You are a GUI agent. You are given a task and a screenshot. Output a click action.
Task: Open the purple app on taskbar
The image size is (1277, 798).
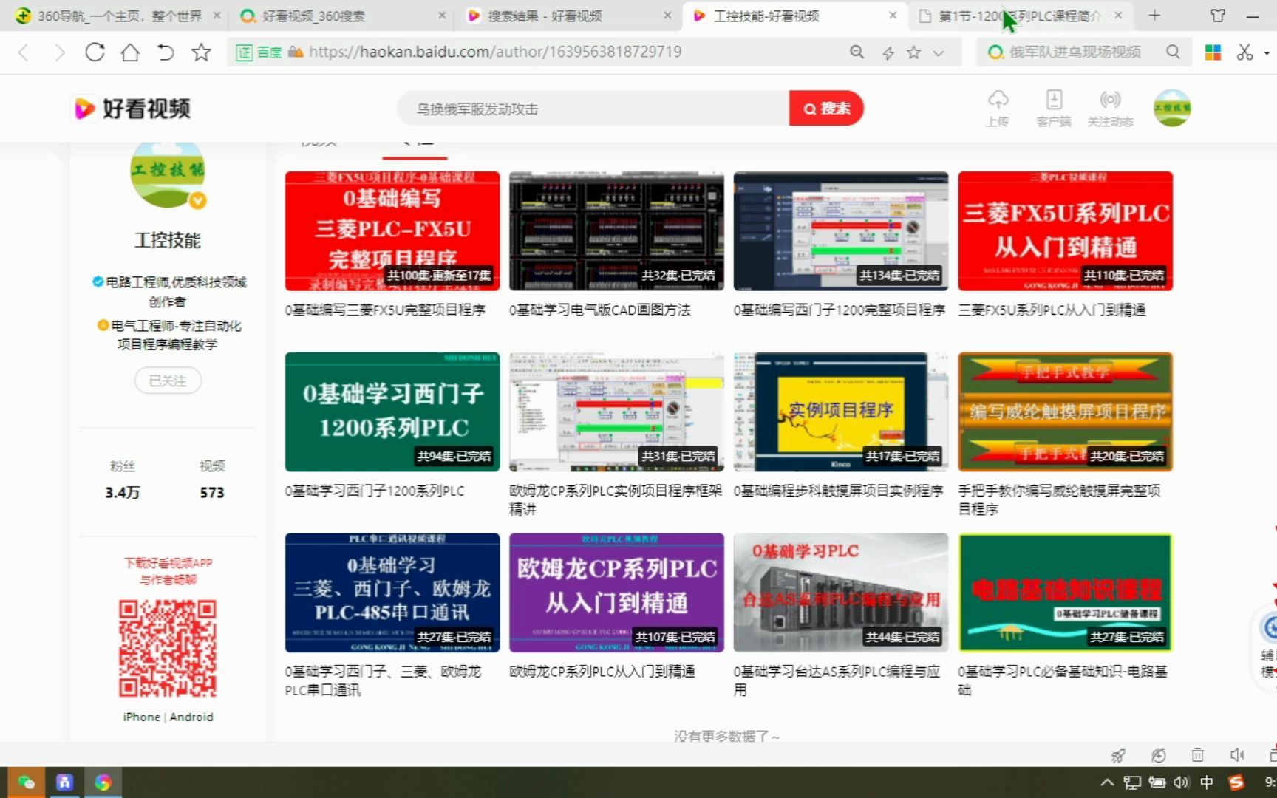pos(64,782)
